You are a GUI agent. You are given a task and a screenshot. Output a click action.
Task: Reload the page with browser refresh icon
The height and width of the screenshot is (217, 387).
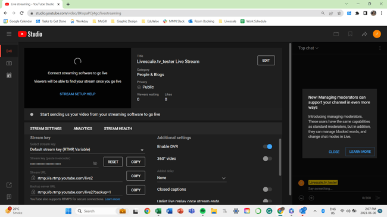tap(21, 13)
